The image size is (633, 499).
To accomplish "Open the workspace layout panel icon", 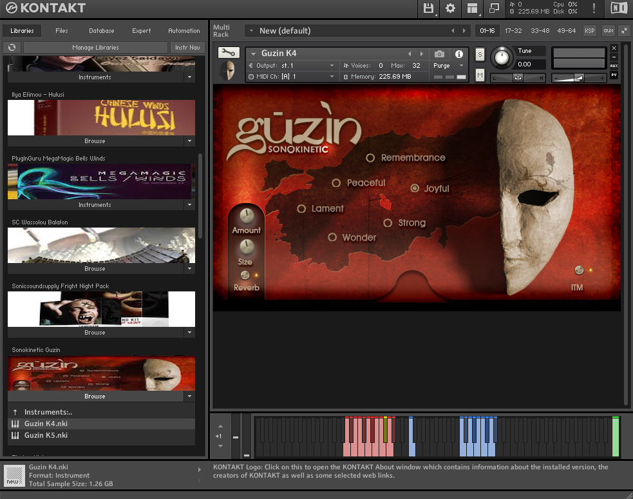I will point(472,8).
